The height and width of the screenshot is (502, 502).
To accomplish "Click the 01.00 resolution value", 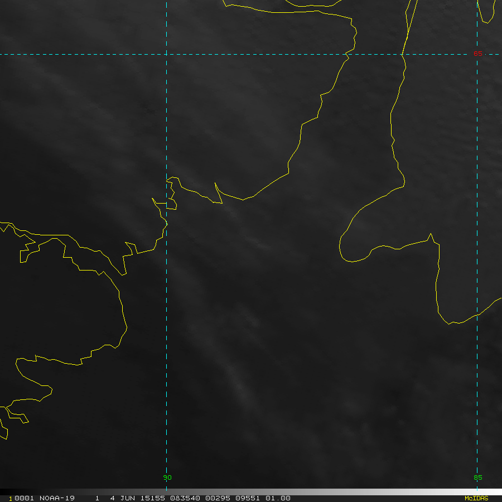I will pos(277,498).
